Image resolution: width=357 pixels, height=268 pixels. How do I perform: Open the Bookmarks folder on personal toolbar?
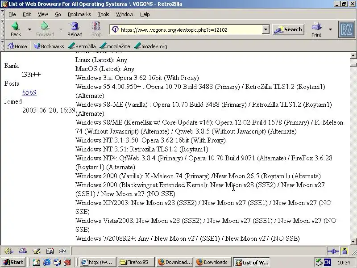49,46
